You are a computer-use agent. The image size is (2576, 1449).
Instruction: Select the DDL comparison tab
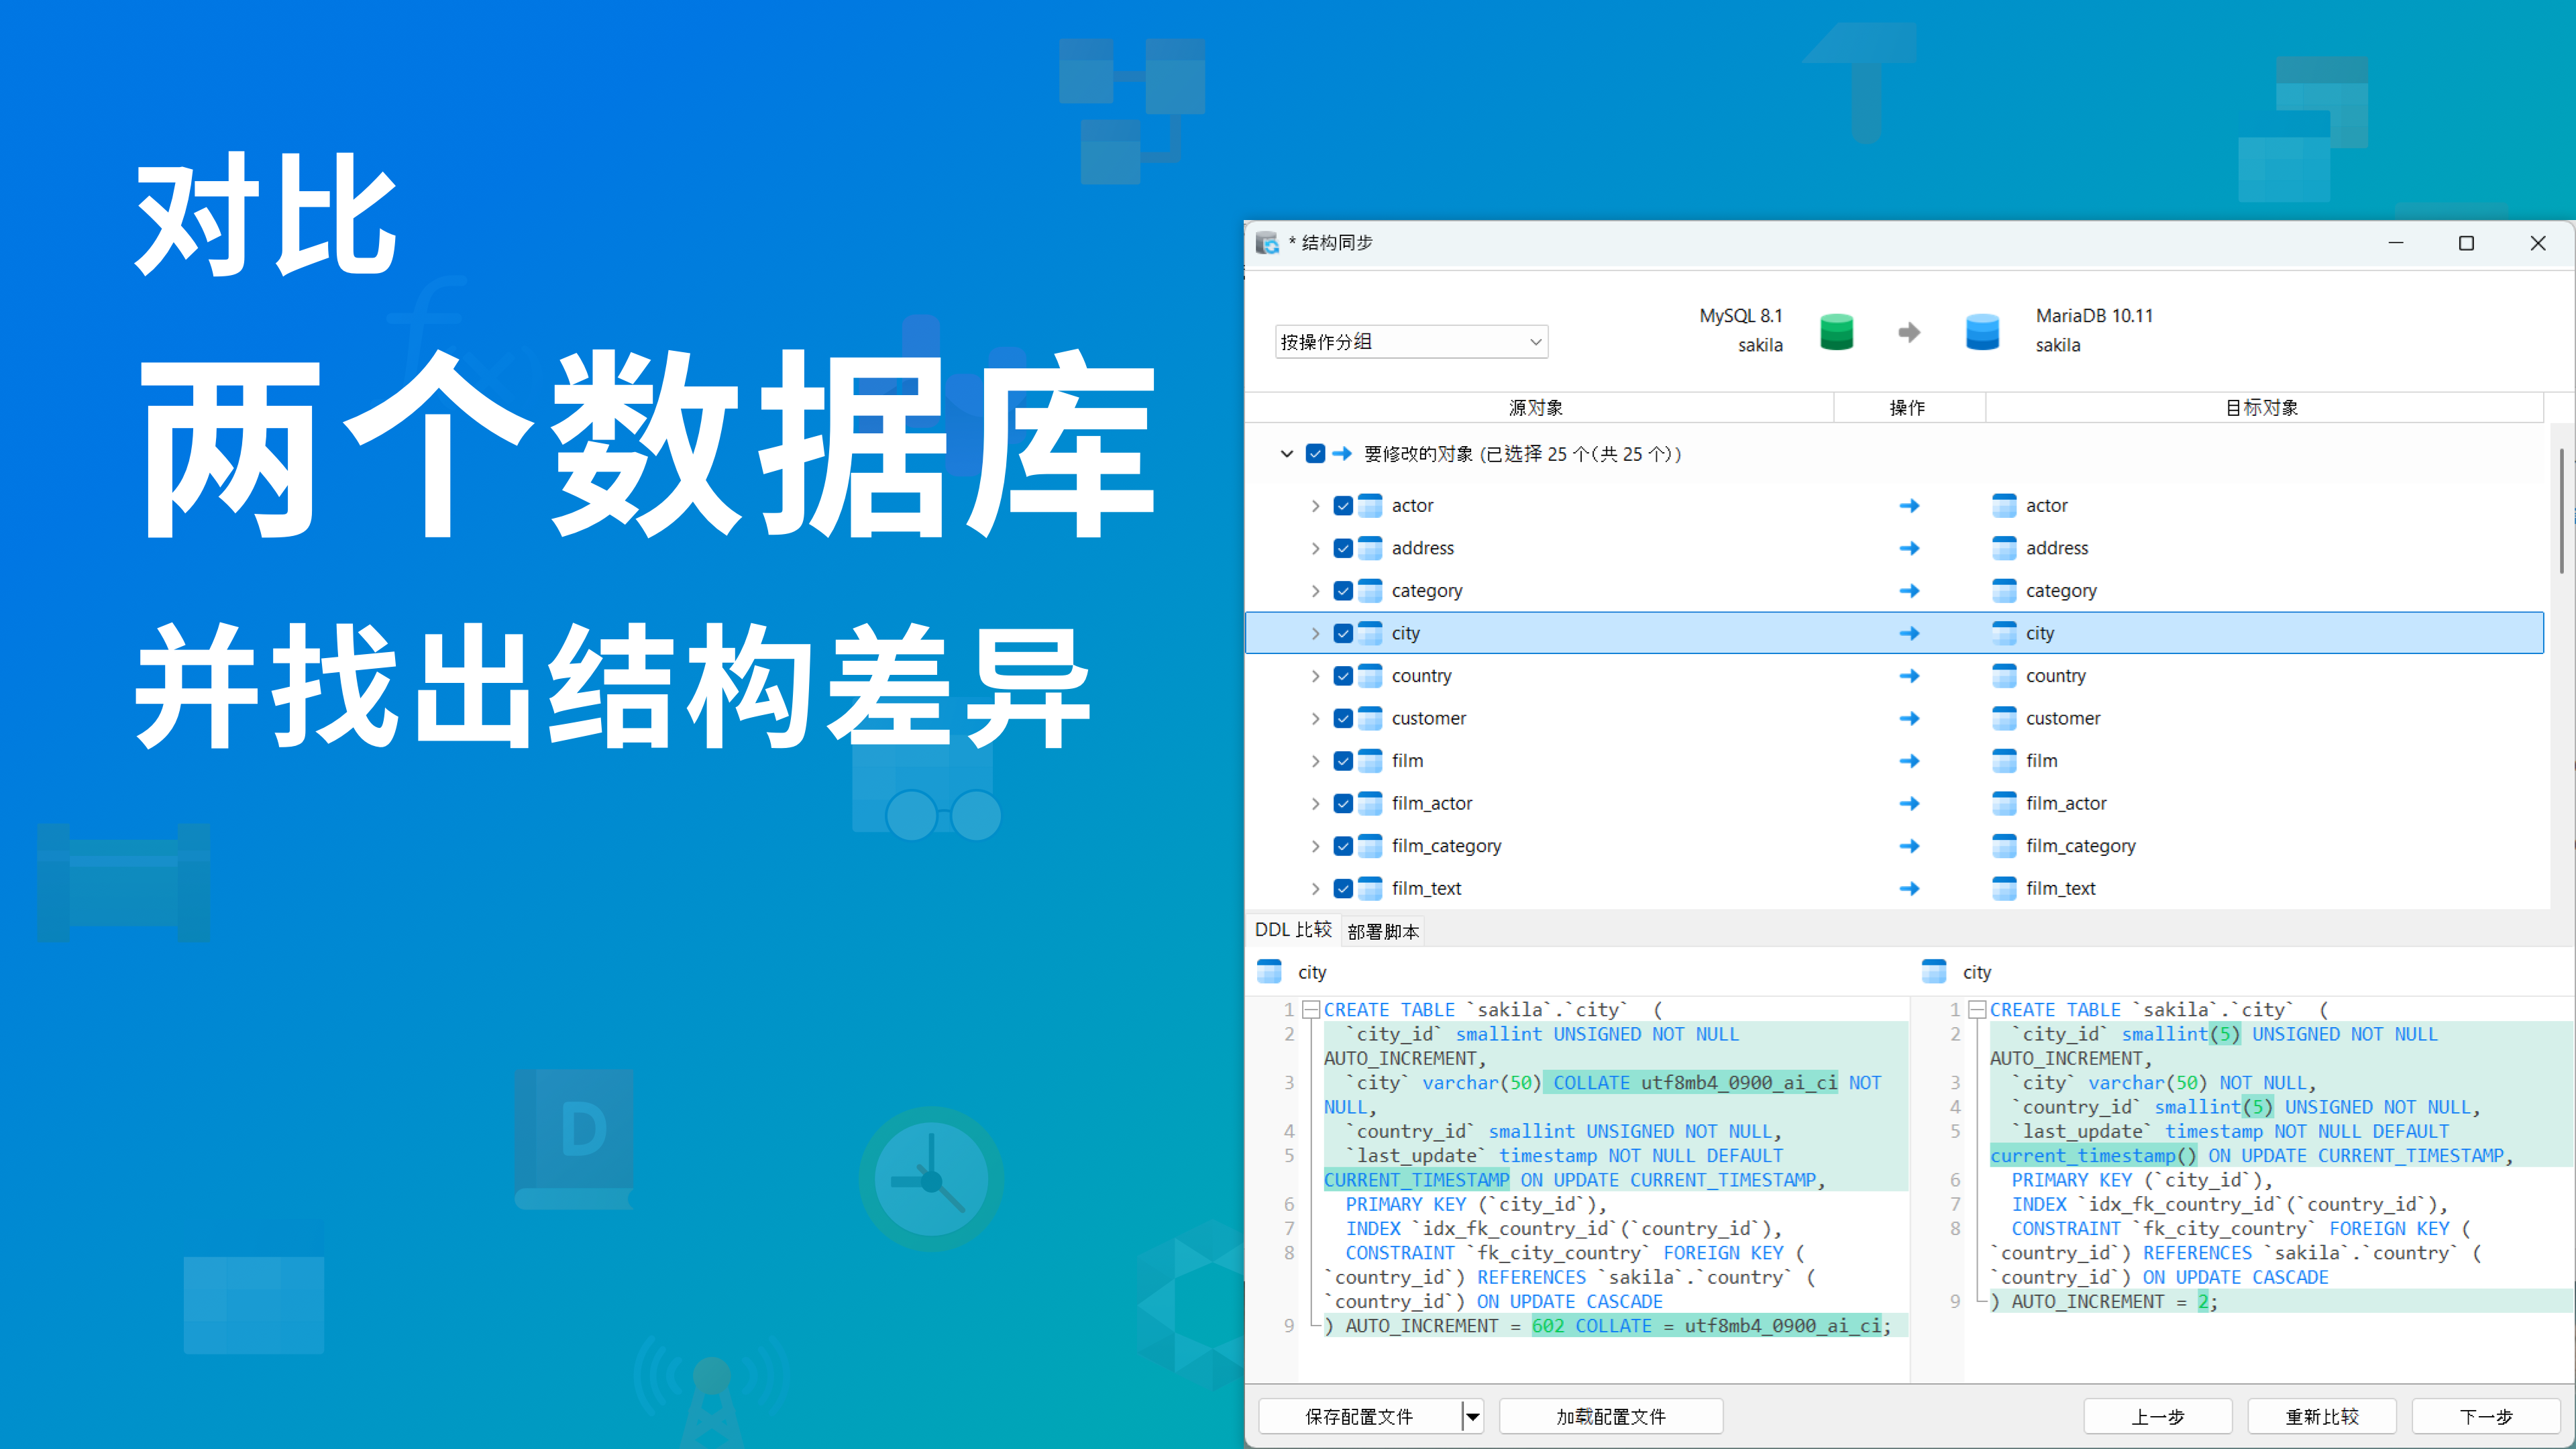point(1293,930)
